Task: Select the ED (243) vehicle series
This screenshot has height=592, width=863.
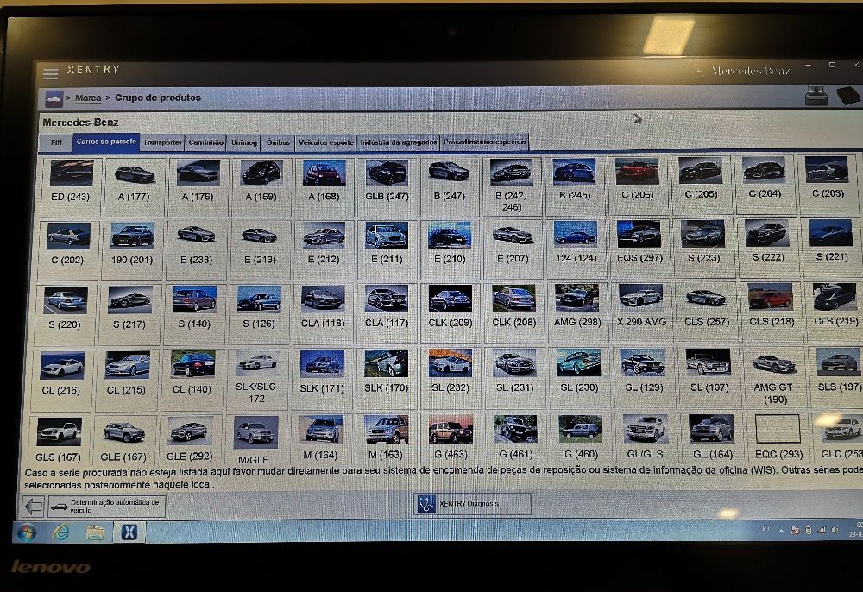Action: coord(71,186)
